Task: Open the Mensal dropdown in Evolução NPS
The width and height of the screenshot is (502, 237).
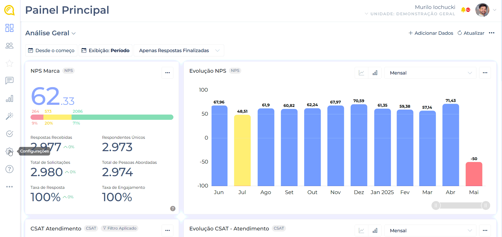Action: [430, 73]
